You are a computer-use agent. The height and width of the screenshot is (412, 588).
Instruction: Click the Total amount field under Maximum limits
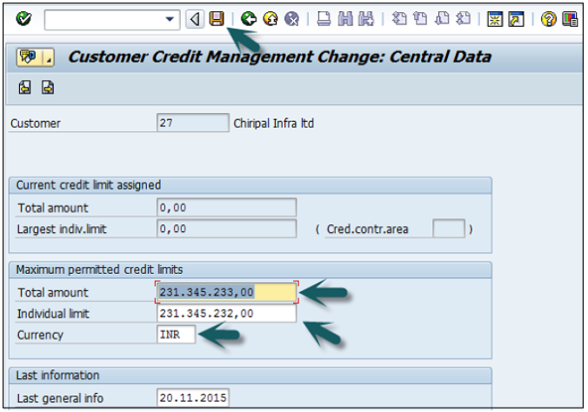(227, 293)
